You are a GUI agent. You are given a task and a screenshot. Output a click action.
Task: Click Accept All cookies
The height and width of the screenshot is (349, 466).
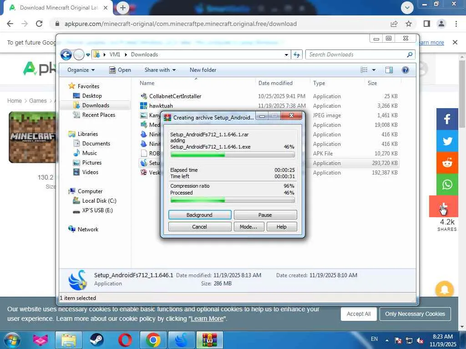pyautogui.click(x=359, y=314)
